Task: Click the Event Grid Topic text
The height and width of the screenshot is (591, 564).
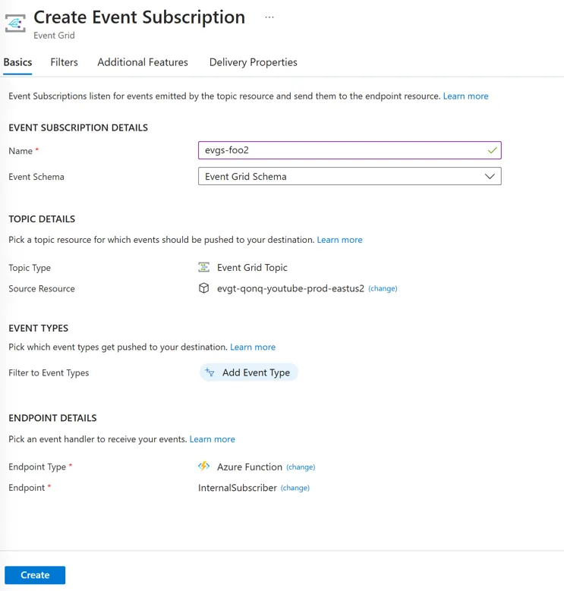Action: point(252,267)
